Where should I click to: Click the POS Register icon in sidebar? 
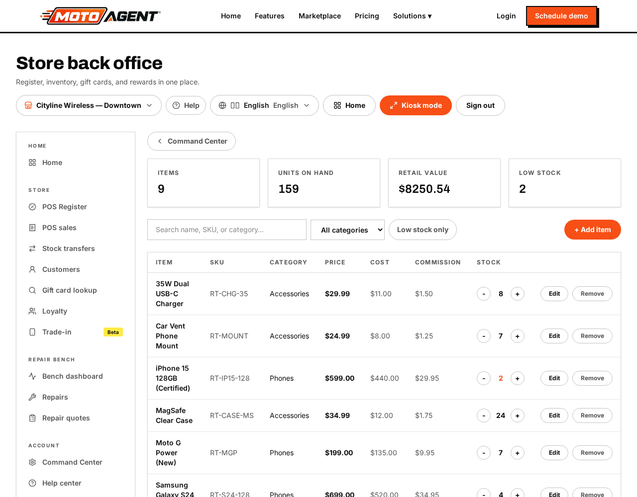[x=32, y=207]
